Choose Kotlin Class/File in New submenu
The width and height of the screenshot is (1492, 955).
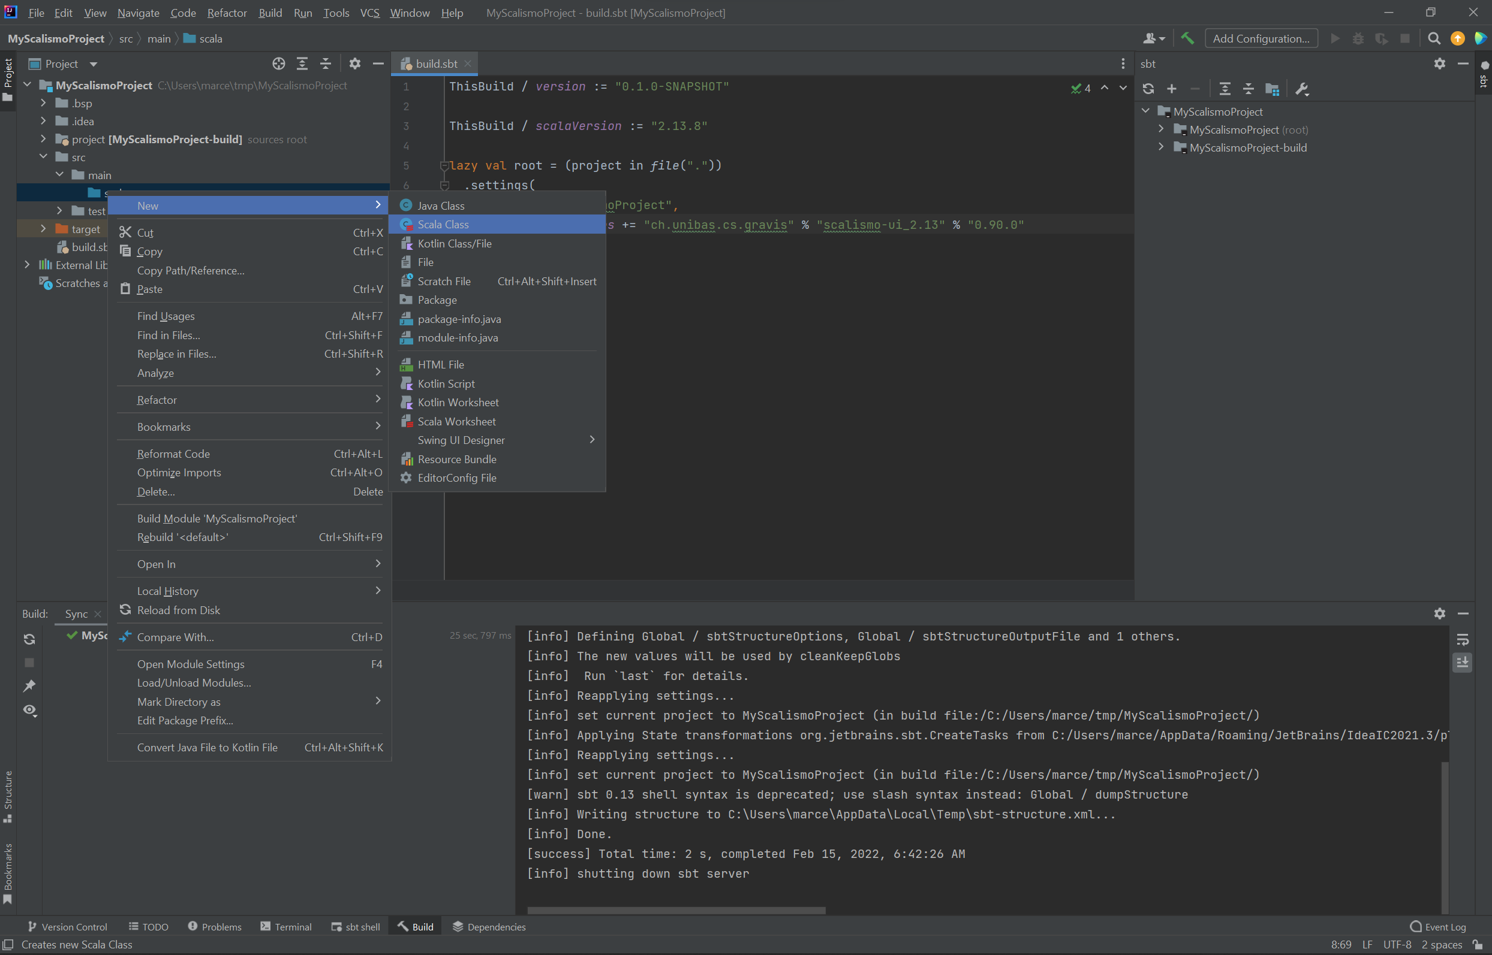pyautogui.click(x=497, y=244)
